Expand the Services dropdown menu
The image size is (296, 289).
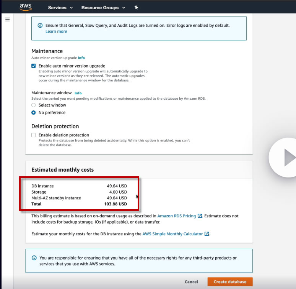[x=60, y=8]
